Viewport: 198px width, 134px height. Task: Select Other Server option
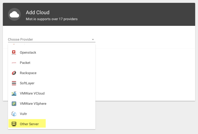coord(52,124)
